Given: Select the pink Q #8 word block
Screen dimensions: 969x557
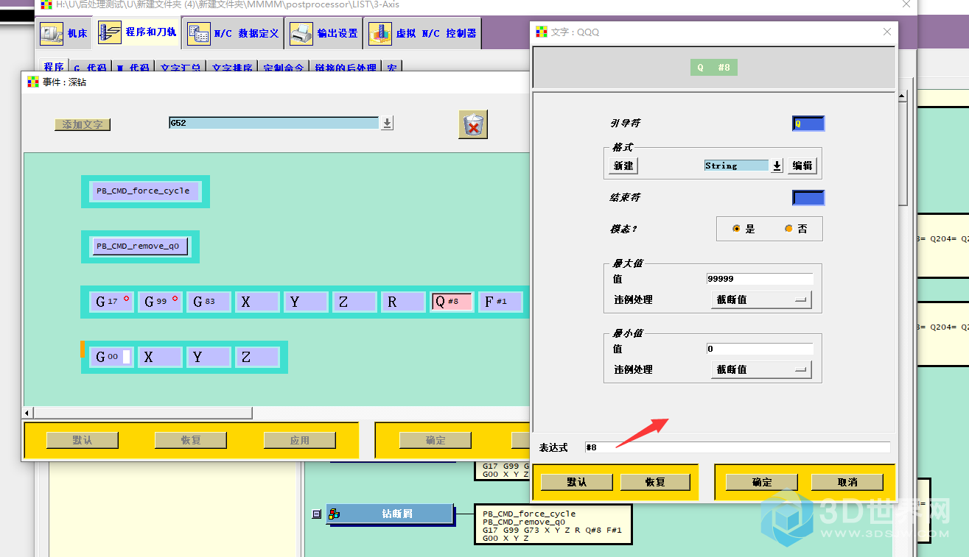Looking at the screenshot, I should 452,302.
